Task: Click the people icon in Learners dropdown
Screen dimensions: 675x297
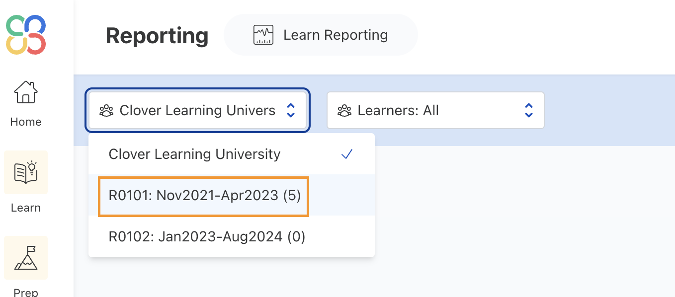Action: (x=344, y=110)
